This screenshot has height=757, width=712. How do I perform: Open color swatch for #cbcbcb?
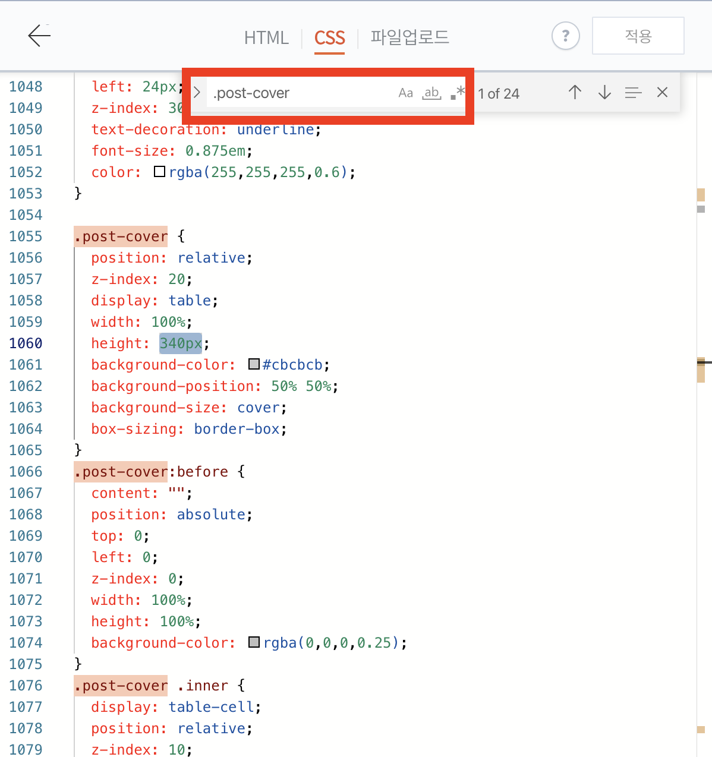point(254,364)
